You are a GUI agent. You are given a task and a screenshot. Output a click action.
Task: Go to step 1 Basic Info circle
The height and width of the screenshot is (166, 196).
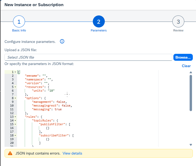point(19,22)
